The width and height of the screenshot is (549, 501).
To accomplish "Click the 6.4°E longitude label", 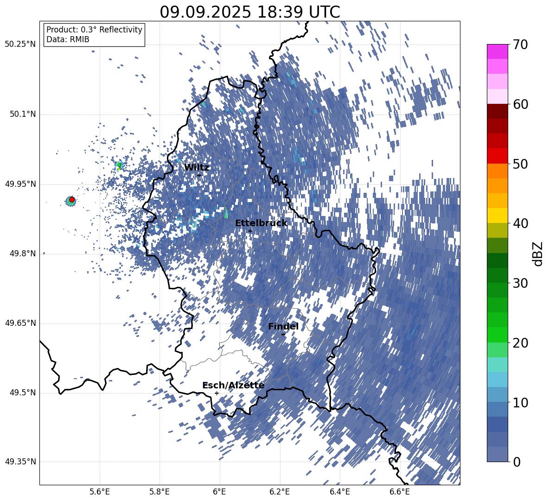I will 339,492.
